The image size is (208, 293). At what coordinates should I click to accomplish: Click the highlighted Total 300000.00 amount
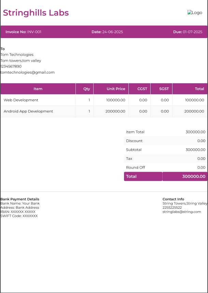click(194, 176)
